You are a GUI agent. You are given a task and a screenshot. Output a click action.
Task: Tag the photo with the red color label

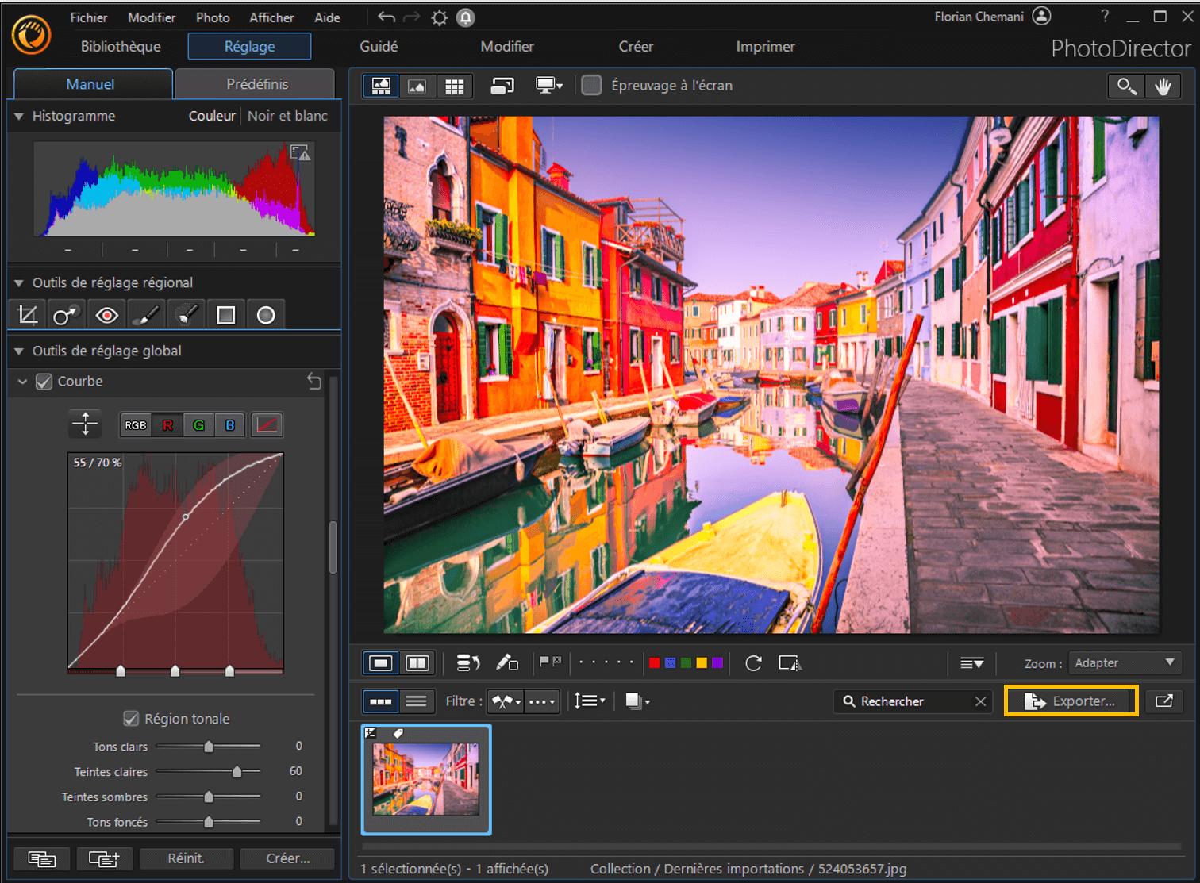(x=653, y=662)
